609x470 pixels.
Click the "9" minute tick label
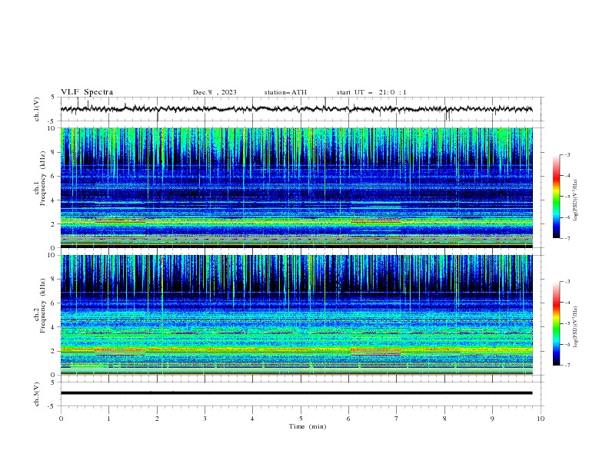(492, 419)
